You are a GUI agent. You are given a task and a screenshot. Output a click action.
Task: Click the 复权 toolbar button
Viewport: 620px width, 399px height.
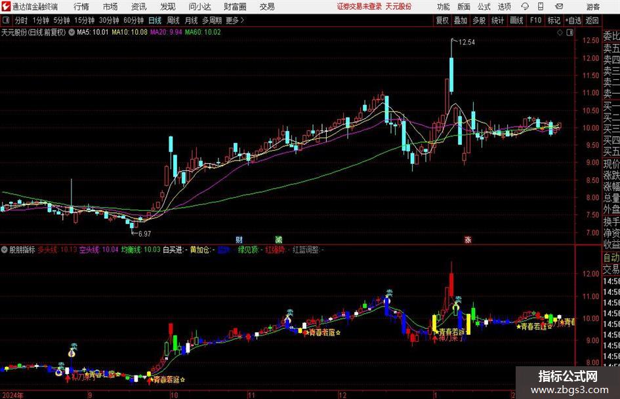(442, 20)
